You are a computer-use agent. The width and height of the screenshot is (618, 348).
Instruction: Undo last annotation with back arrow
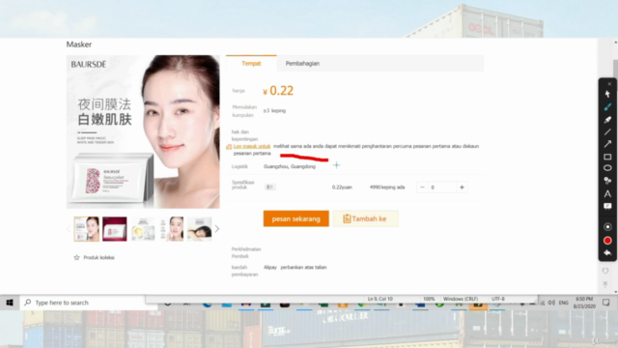(607, 253)
